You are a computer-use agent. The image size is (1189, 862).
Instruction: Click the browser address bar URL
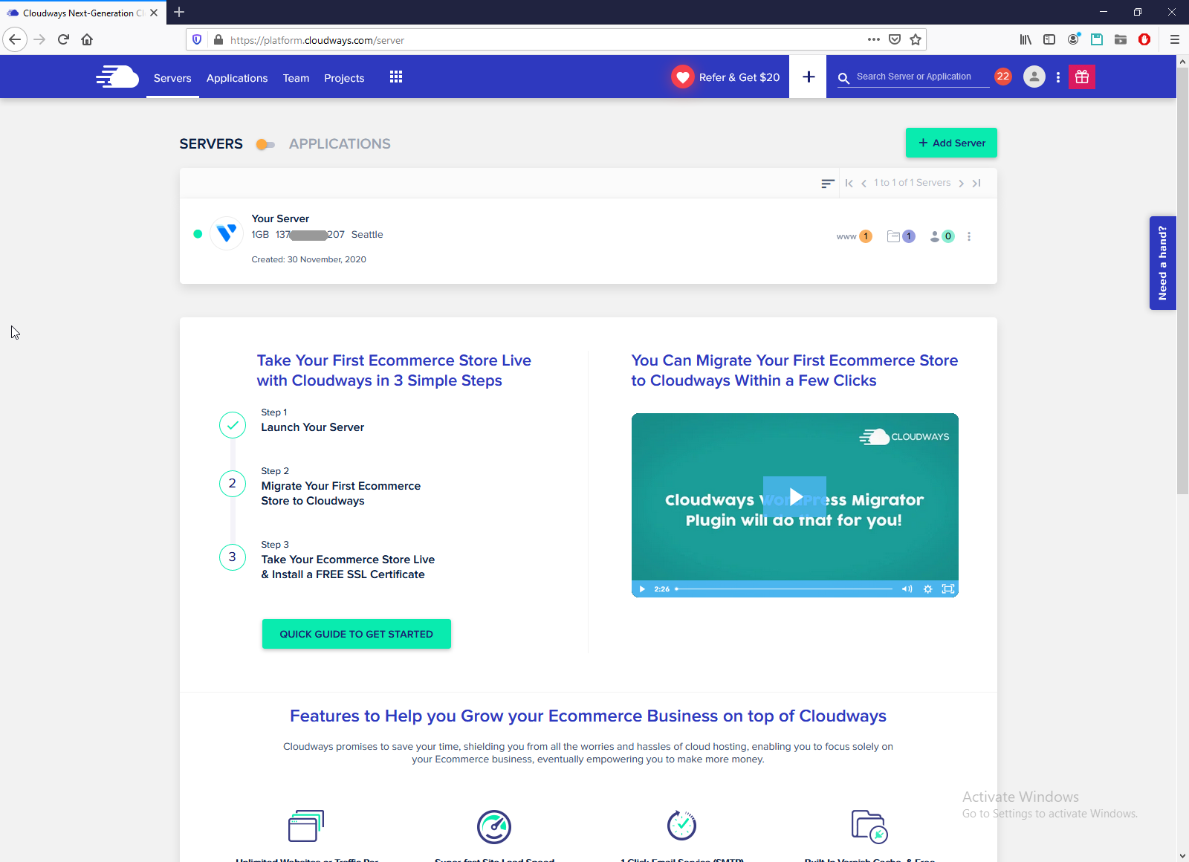(317, 40)
